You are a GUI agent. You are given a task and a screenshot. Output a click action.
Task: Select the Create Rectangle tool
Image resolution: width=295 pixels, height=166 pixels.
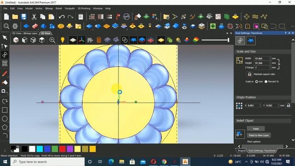(x=5, y=110)
